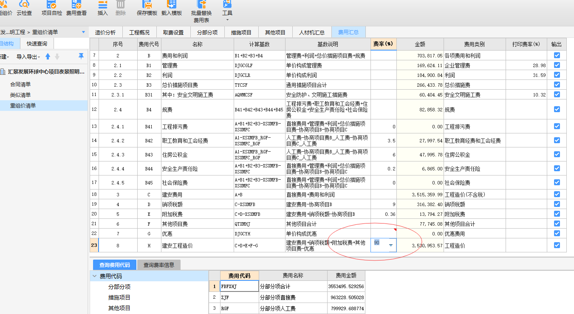This screenshot has width=574, height=314.
Task: Toggle output checkbox for 管理费 row
Action: pos(557,65)
